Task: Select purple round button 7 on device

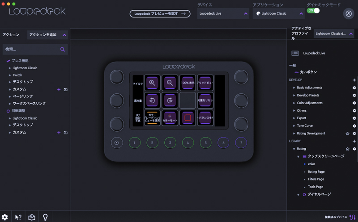Action: tap(241, 142)
